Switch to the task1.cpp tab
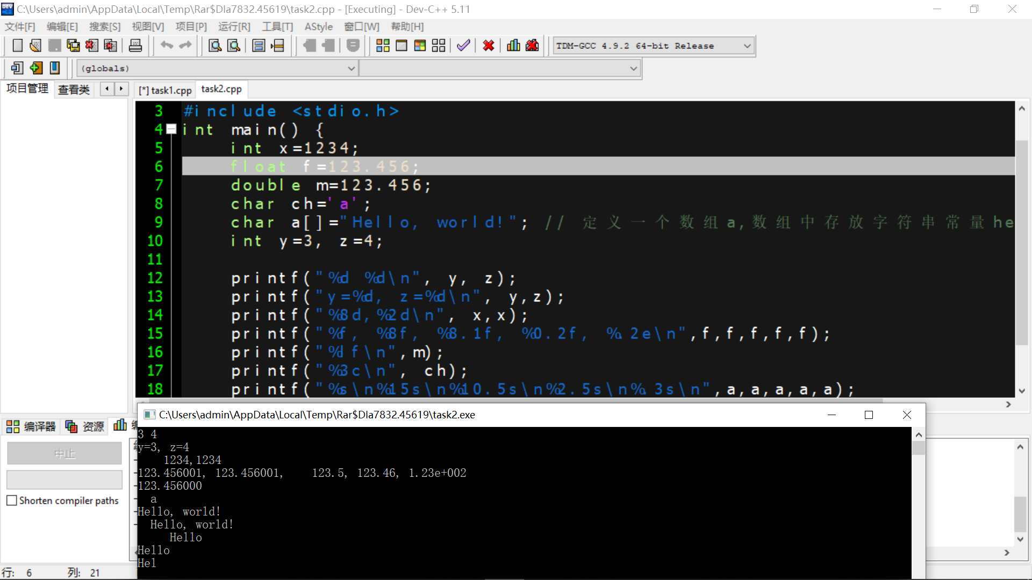This screenshot has height=580, width=1032. point(166,90)
